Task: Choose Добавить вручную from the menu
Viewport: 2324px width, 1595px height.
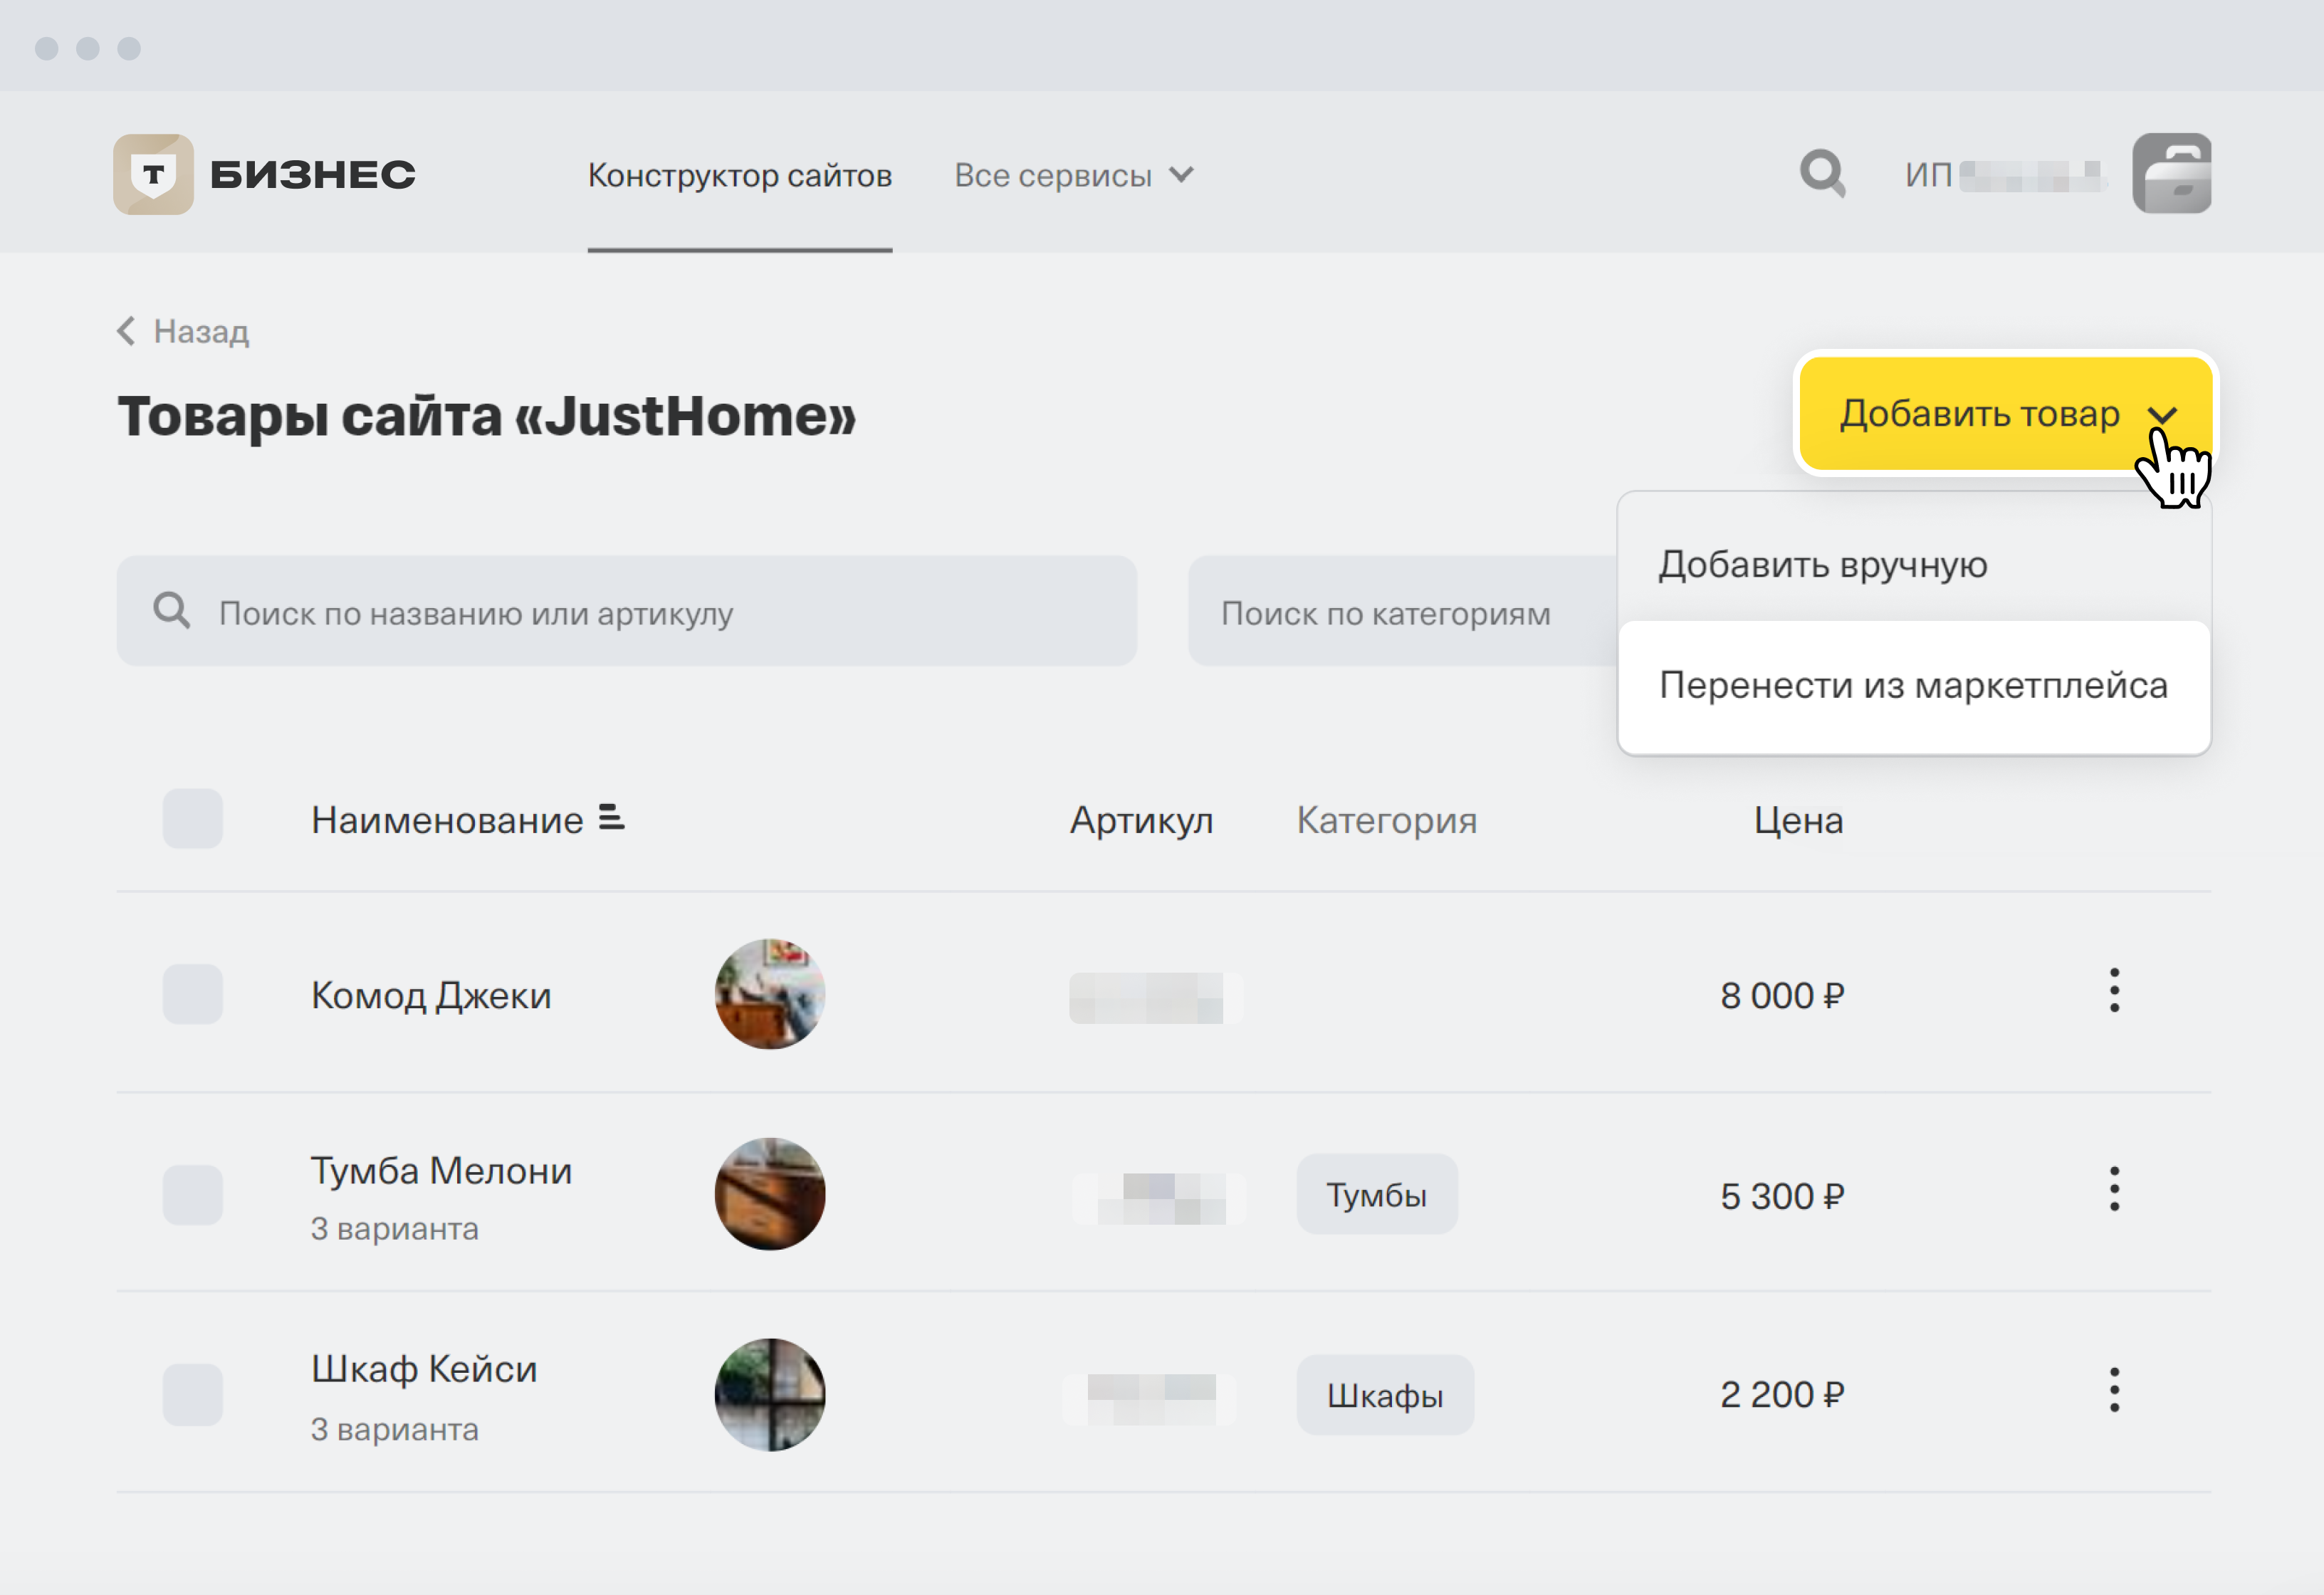Action: click(1822, 565)
